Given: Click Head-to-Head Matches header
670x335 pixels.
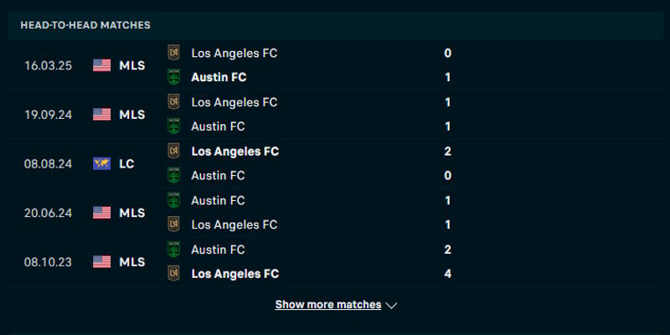Looking at the screenshot, I should [x=85, y=25].
